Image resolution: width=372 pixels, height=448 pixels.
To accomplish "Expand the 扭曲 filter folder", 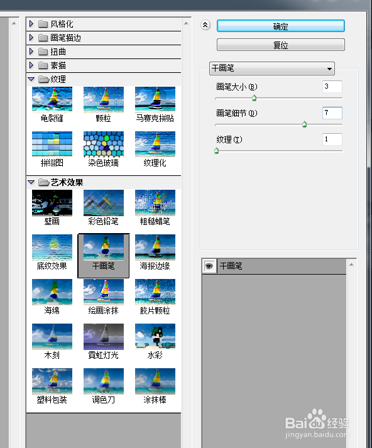I will pos(31,52).
